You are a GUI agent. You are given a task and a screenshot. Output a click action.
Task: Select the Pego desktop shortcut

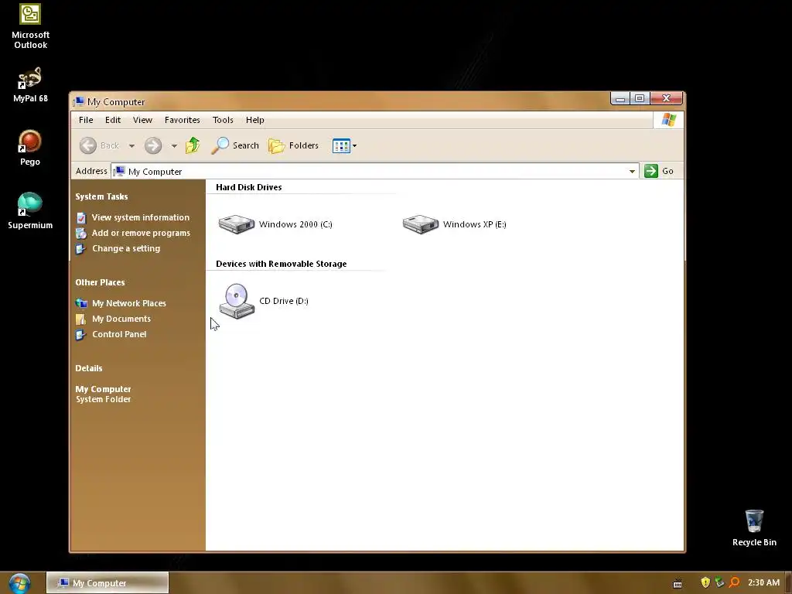point(30,148)
